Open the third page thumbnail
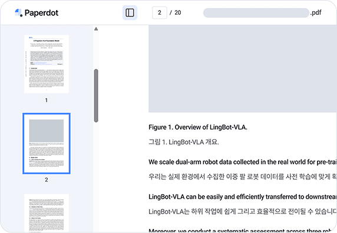The height and width of the screenshot is (233, 337). pos(47,213)
